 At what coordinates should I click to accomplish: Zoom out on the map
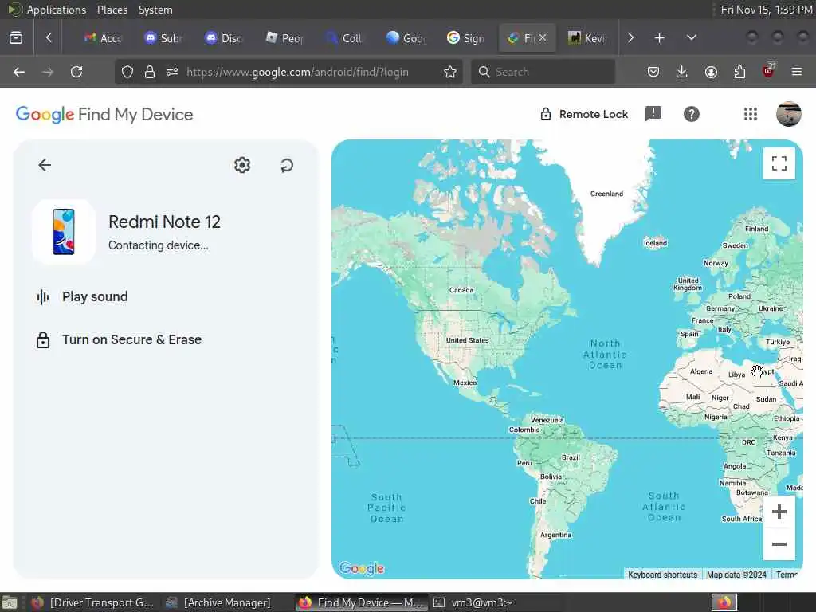(x=779, y=544)
